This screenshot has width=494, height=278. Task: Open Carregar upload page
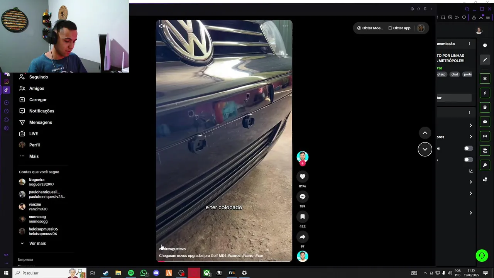[33, 100]
